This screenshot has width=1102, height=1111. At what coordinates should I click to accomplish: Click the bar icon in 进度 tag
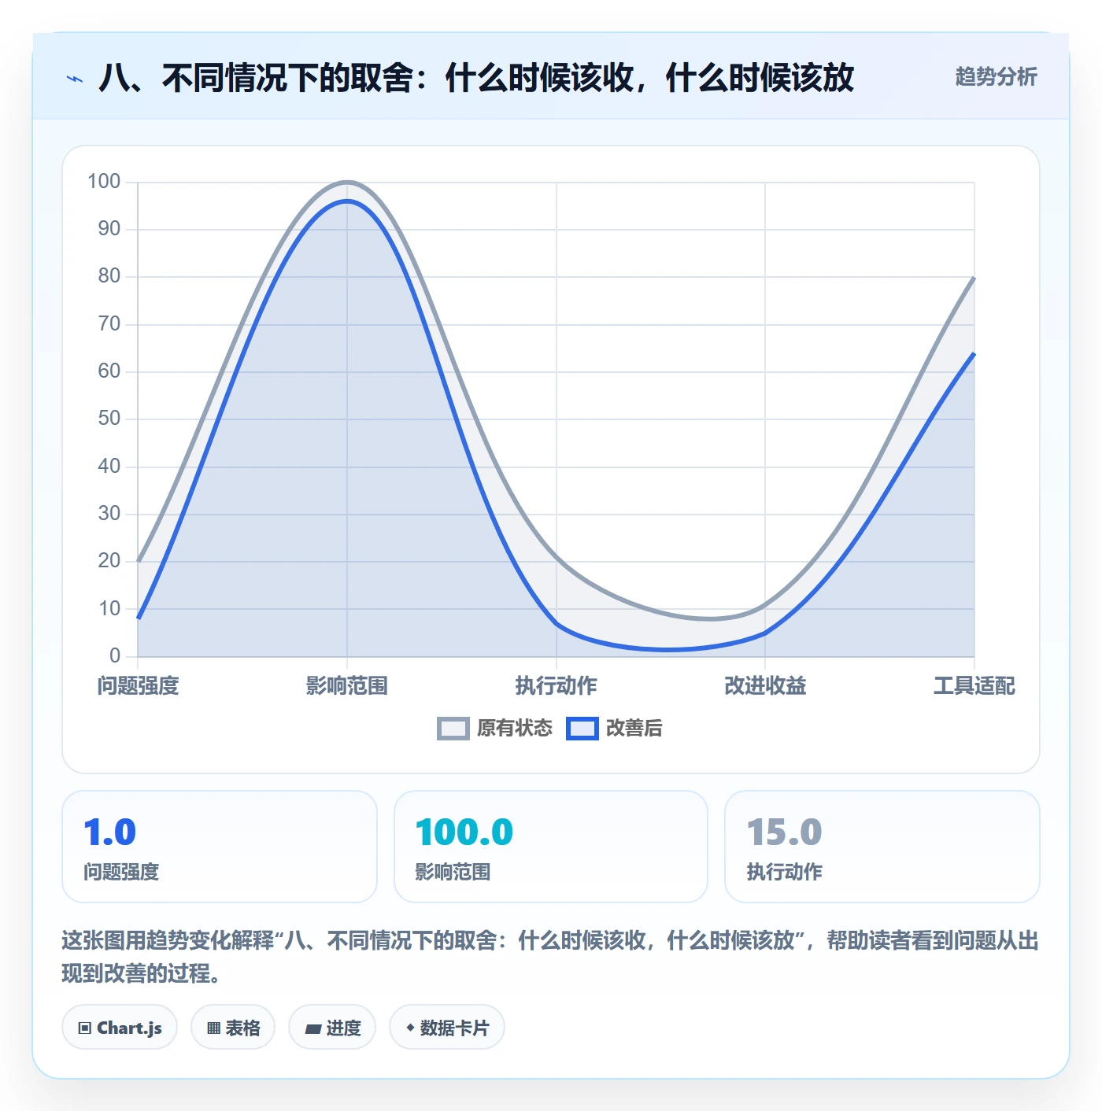click(312, 1028)
